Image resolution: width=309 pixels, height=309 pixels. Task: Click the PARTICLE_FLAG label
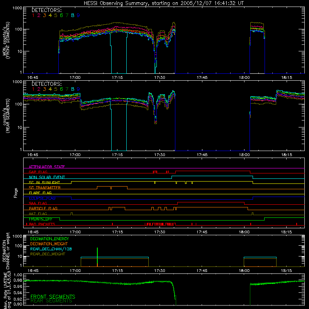click(x=43, y=209)
